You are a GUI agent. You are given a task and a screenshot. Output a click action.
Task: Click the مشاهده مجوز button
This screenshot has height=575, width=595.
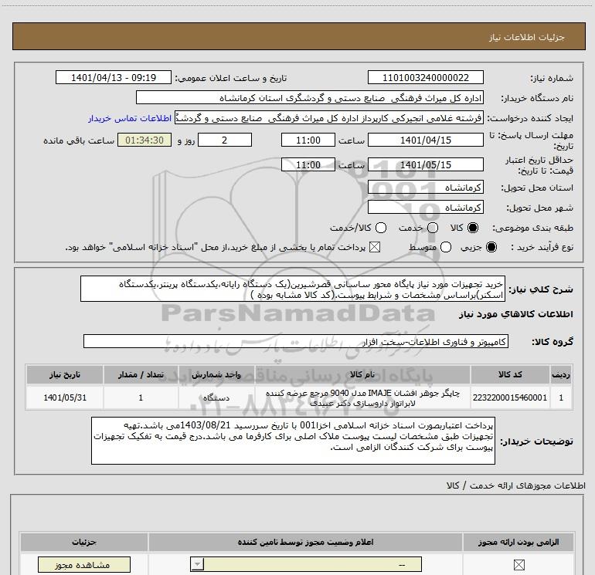84,564
